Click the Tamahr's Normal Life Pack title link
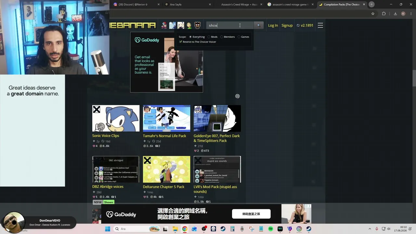 (164, 136)
